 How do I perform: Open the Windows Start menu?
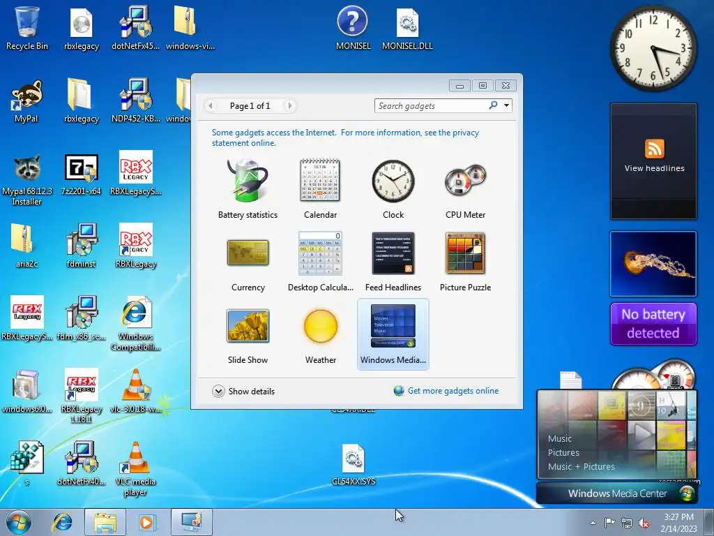19,522
